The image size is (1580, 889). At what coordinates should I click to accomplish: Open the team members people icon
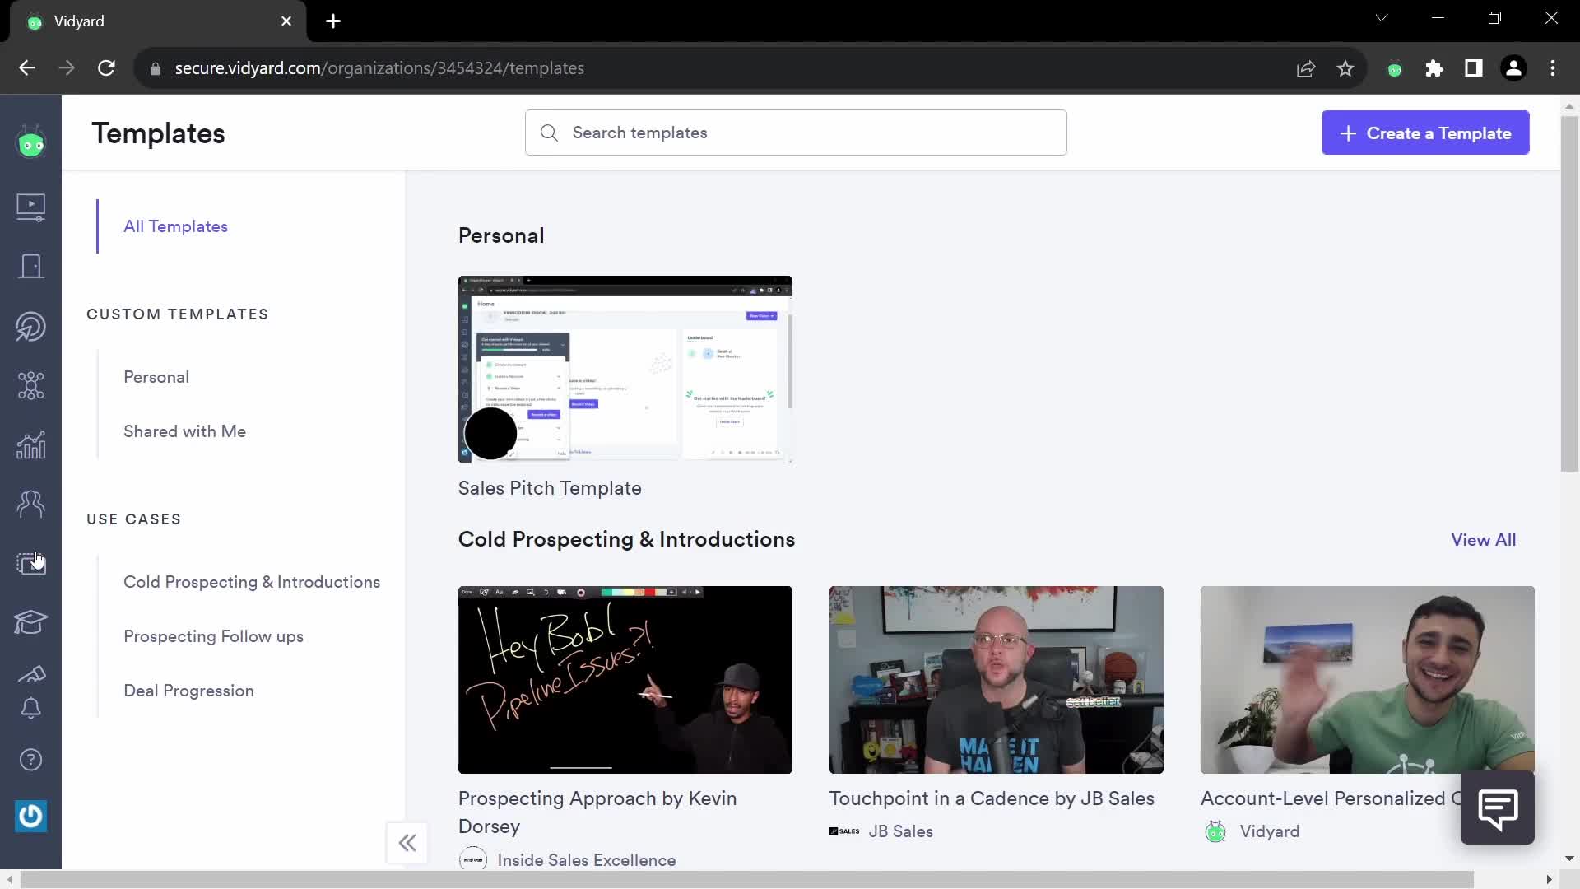[x=31, y=504]
